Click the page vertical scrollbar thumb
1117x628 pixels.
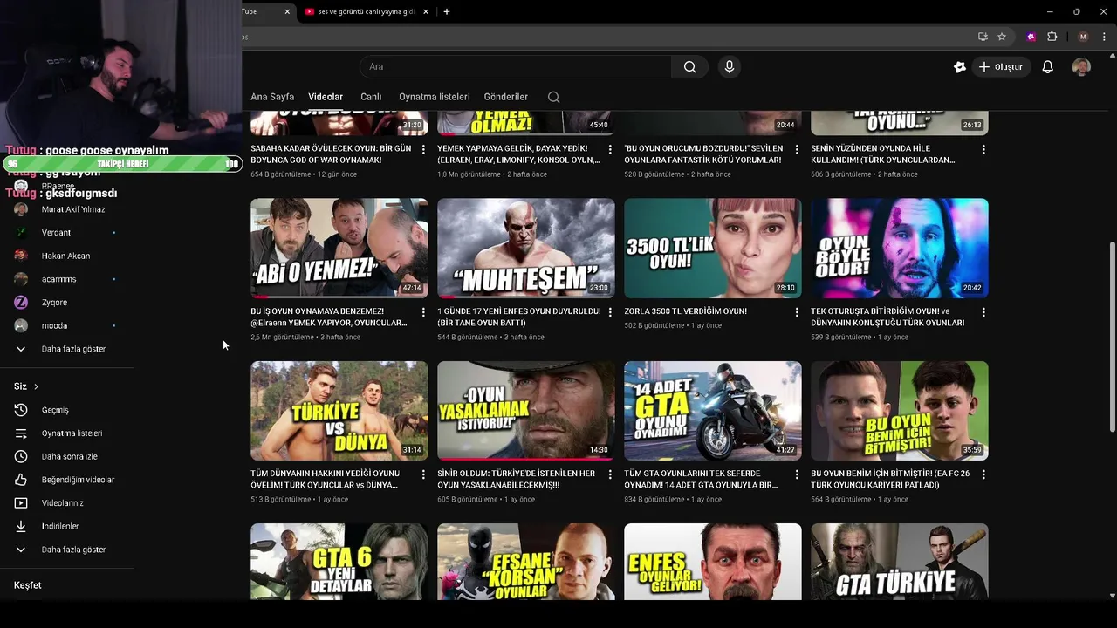coord(1112,336)
